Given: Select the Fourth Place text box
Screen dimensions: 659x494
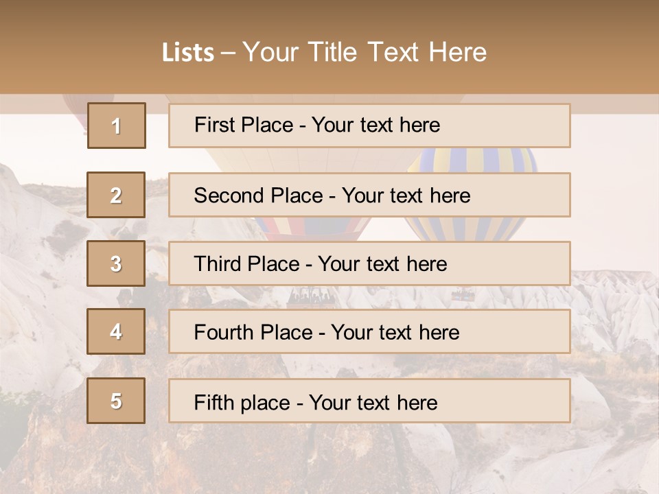Looking at the screenshot, I should (369, 332).
